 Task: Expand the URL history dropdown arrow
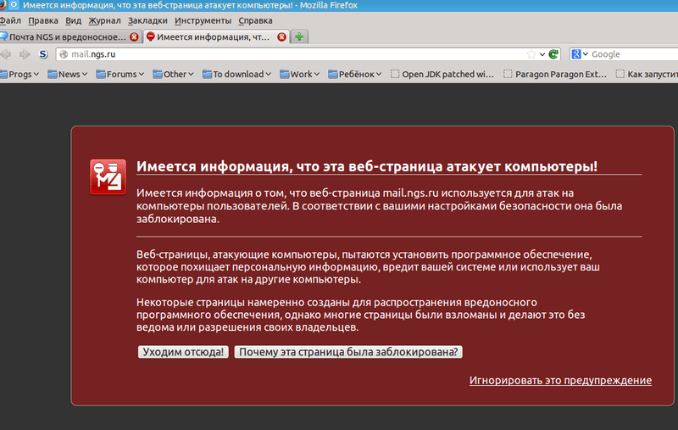coord(542,54)
